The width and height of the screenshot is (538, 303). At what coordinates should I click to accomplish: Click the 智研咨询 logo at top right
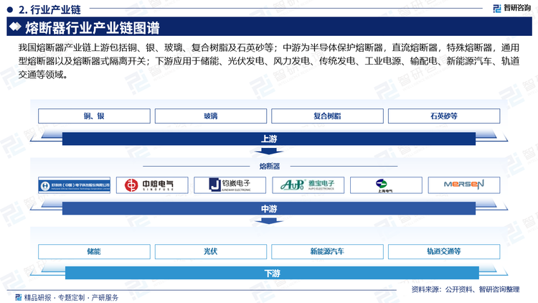click(x=511, y=8)
